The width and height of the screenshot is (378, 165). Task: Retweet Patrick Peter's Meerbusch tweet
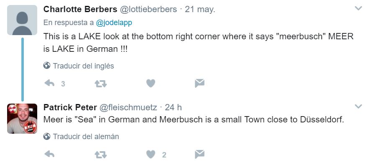101,155
